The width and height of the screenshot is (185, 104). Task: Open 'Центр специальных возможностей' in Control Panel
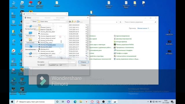click(100, 59)
